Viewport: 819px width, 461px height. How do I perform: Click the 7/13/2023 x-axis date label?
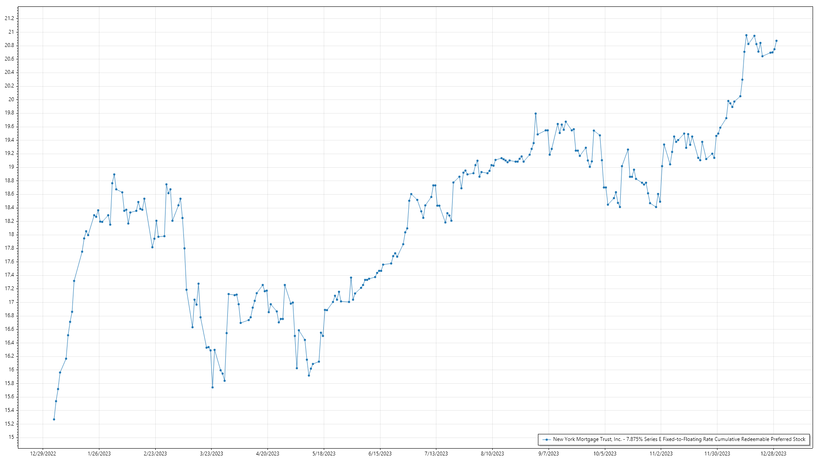coord(436,454)
